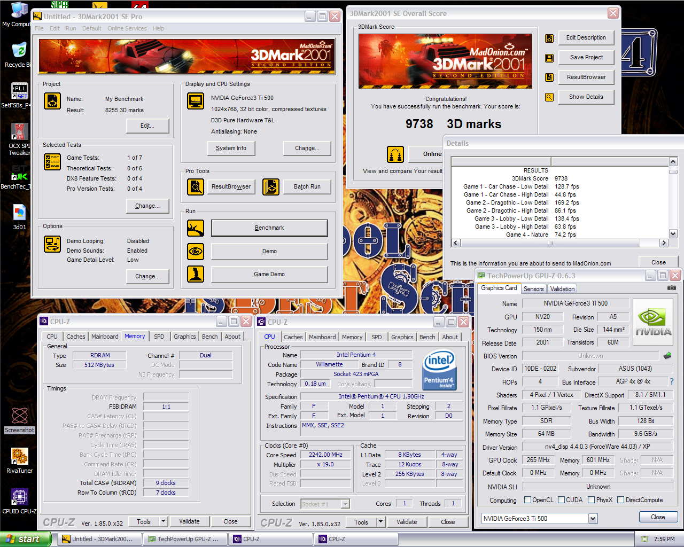The height and width of the screenshot is (547, 684).
Task: Toggle the DirectCompute checkbox in GPU-Z
Action: point(620,500)
